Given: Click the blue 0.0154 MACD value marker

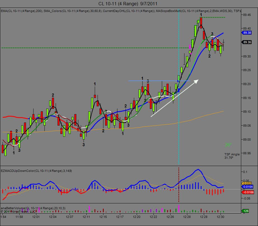Looking at the screenshot, I should pos(247,187).
